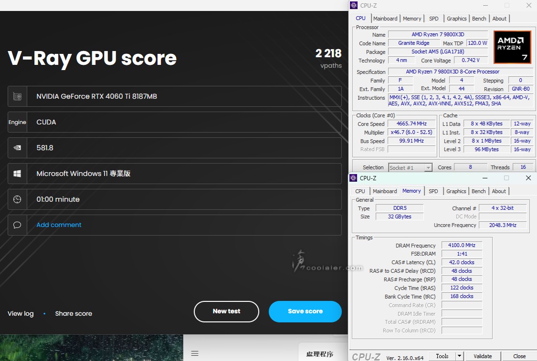The height and width of the screenshot is (361, 537).
Task: Click the memory Type value DDR5
Action: tap(400, 208)
